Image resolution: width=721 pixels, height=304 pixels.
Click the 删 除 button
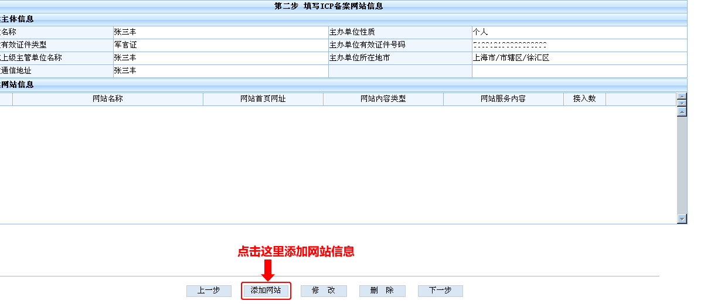(x=382, y=291)
